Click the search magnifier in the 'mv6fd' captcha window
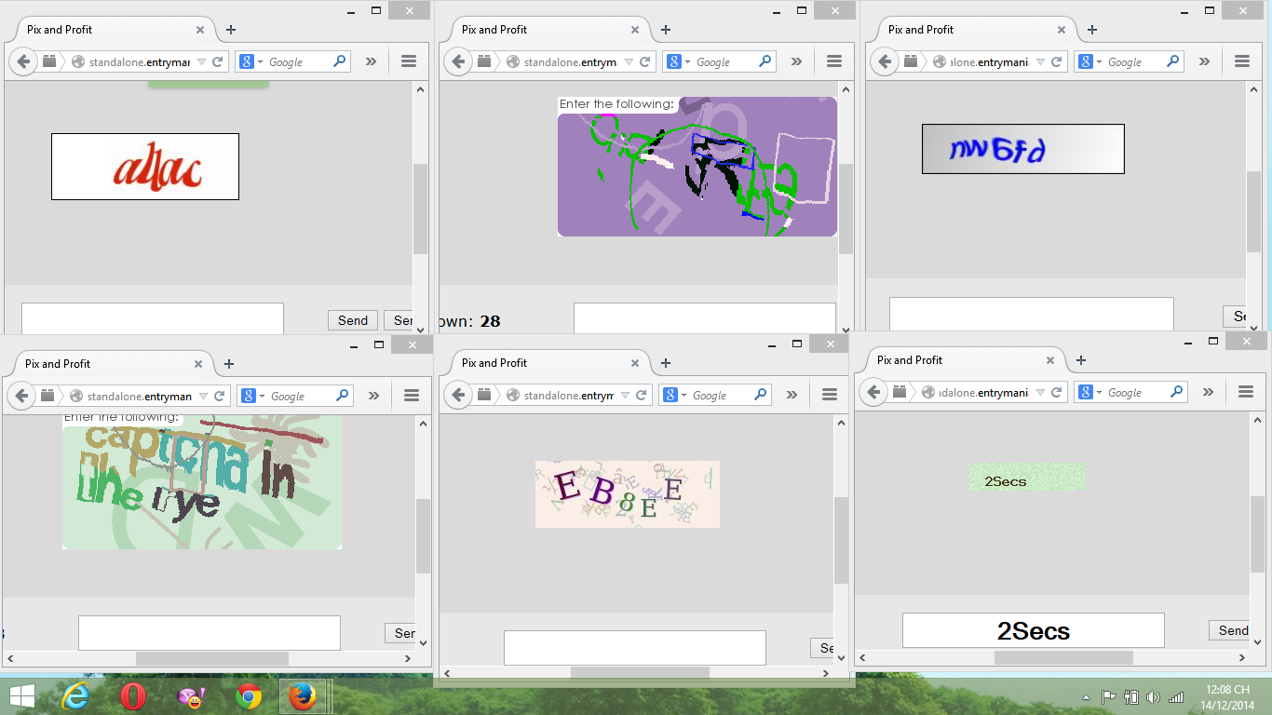Image resolution: width=1272 pixels, height=715 pixels. [1173, 61]
